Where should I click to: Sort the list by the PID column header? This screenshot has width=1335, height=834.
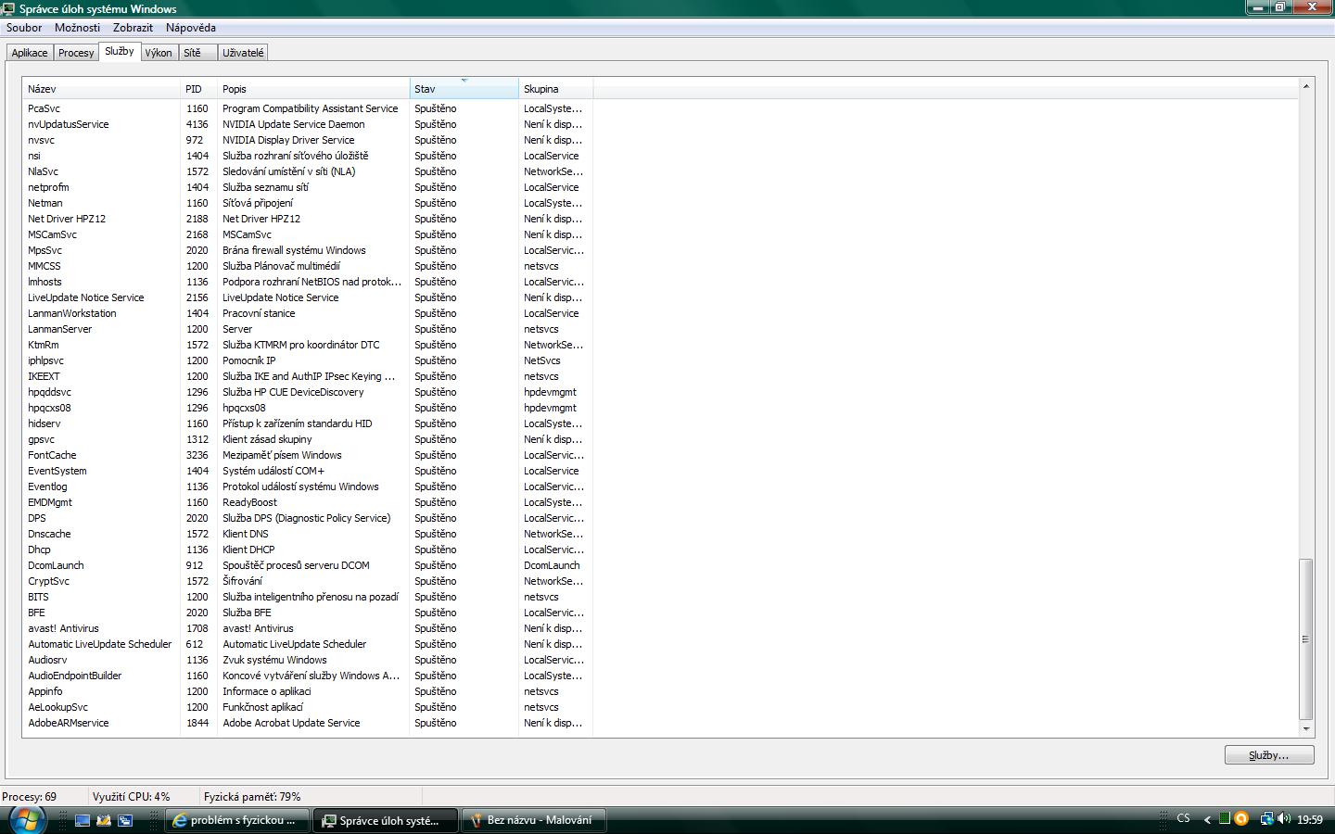[197, 89]
